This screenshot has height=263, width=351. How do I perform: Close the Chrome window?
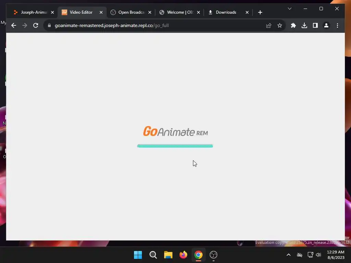(337, 9)
